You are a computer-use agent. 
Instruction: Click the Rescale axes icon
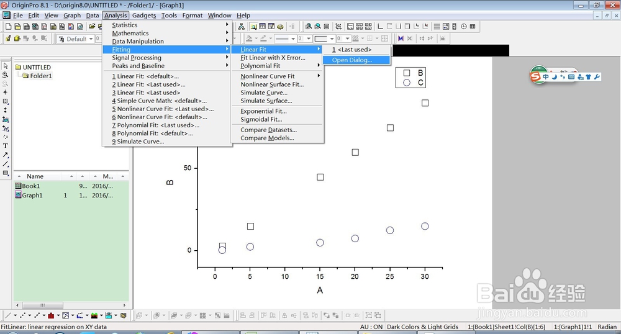338,27
